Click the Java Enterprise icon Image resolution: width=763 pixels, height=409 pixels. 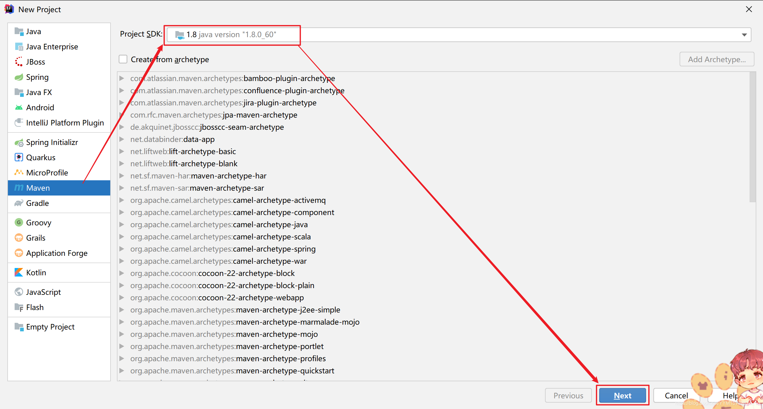click(x=19, y=47)
